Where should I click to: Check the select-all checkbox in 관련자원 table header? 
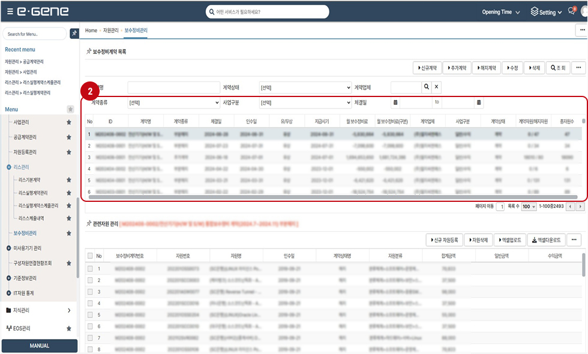click(x=90, y=256)
